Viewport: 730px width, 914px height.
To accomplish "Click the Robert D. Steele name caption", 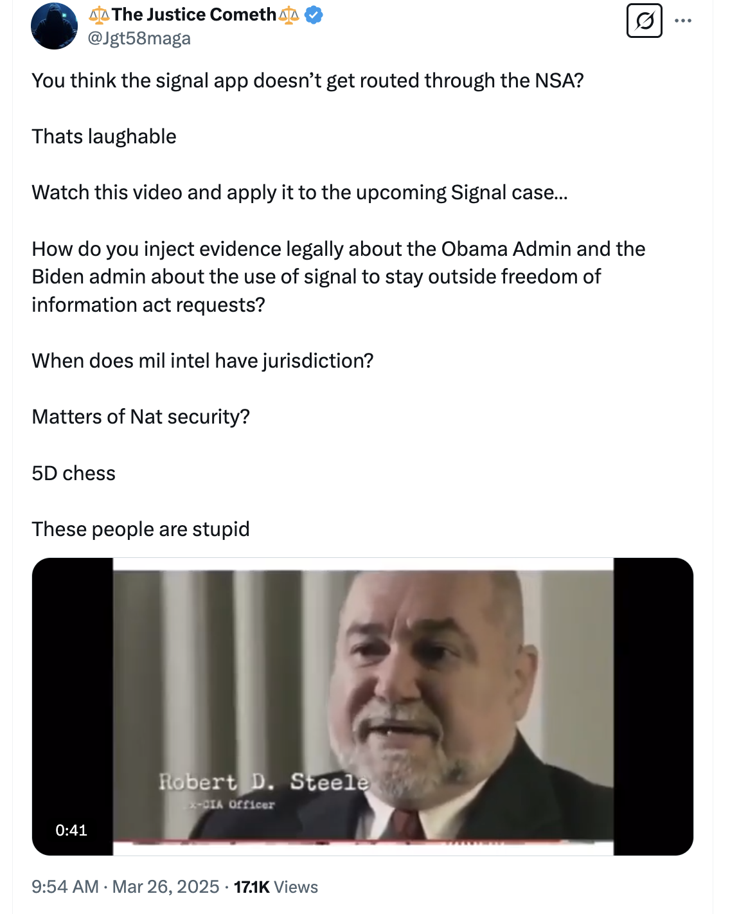I will coord(264,782).
